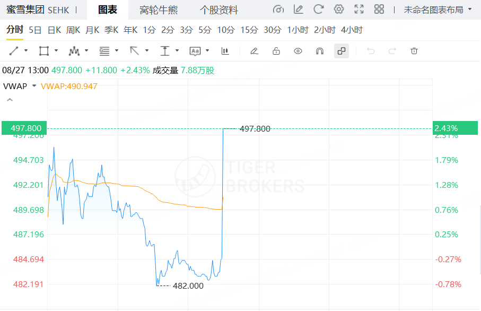Toggle drawings visibility eye icon

coord(298,51)
